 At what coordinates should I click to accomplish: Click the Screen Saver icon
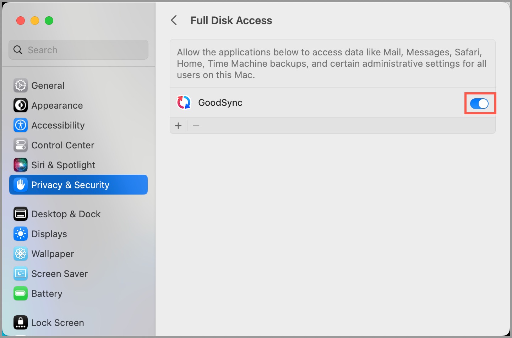tap(21, 274)
